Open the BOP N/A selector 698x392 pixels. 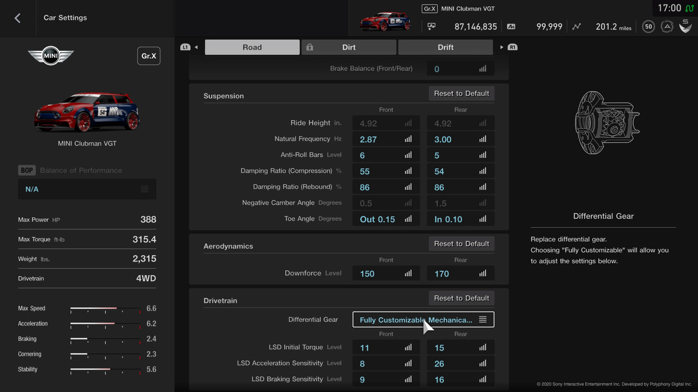[x=87, y=189]
